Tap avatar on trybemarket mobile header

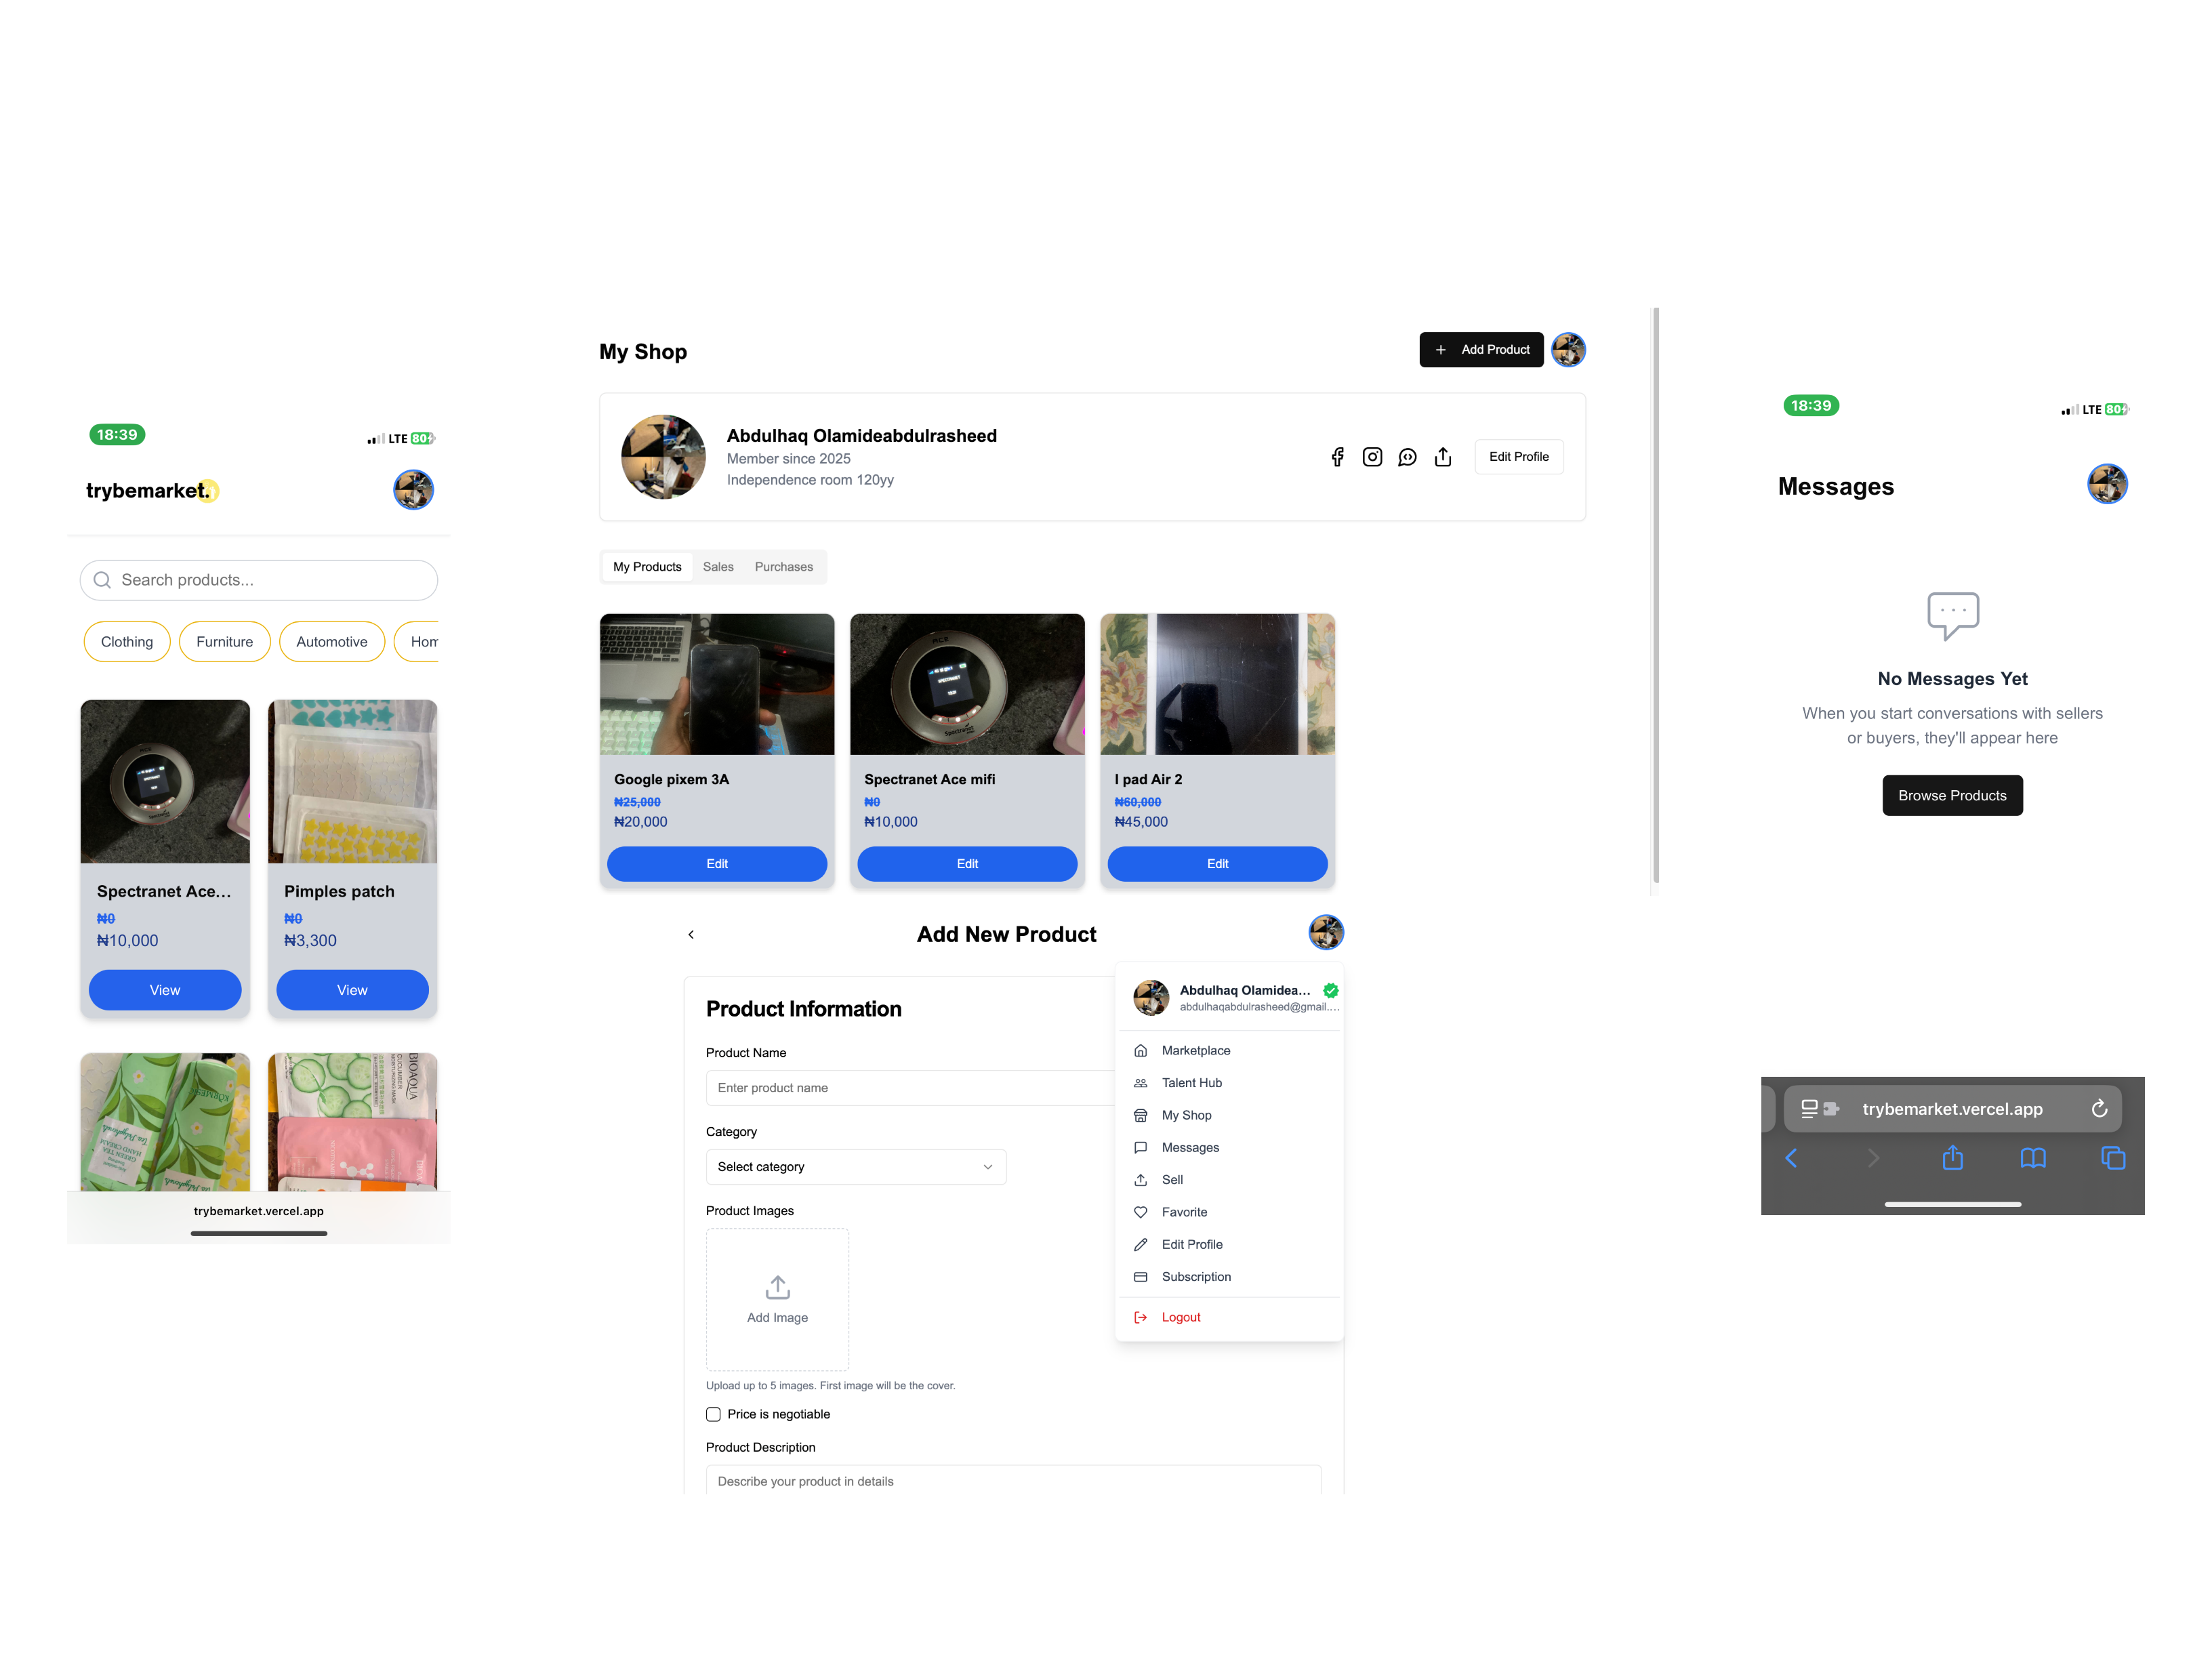click(x=413, y=490)
